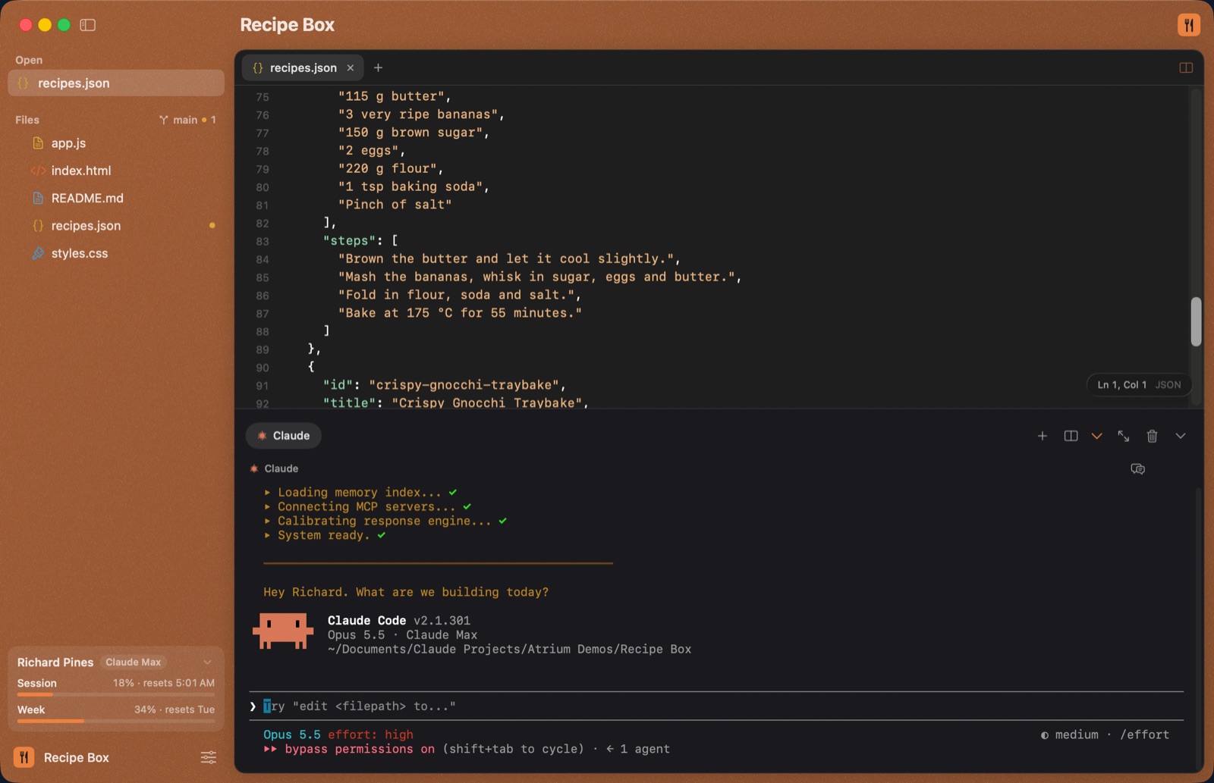Image resolution: width=1214 pixels, height=783 pixels.
Task: Click the "System ready." log line
Action: pos(323,535)
